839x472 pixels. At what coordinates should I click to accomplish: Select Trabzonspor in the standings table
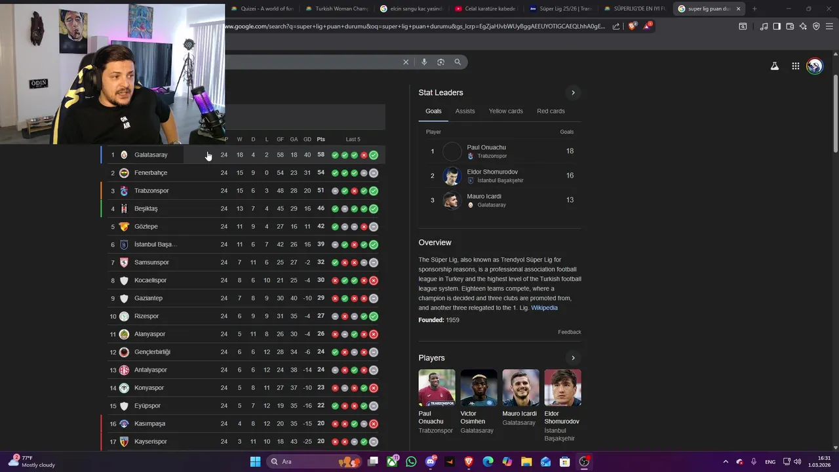[243, 191]
